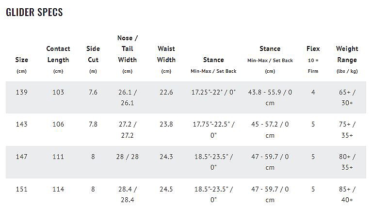Select the Weight Range column header

click(347, 54)
